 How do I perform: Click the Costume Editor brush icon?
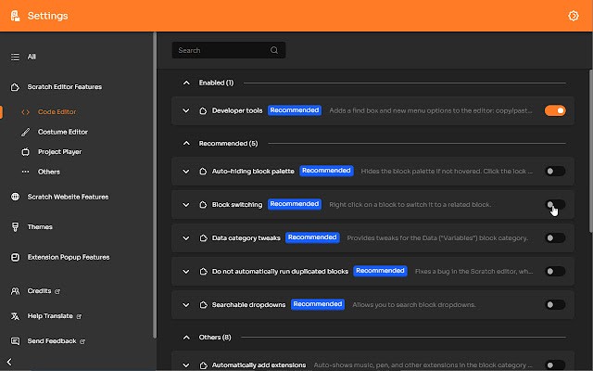click(25, 132)
